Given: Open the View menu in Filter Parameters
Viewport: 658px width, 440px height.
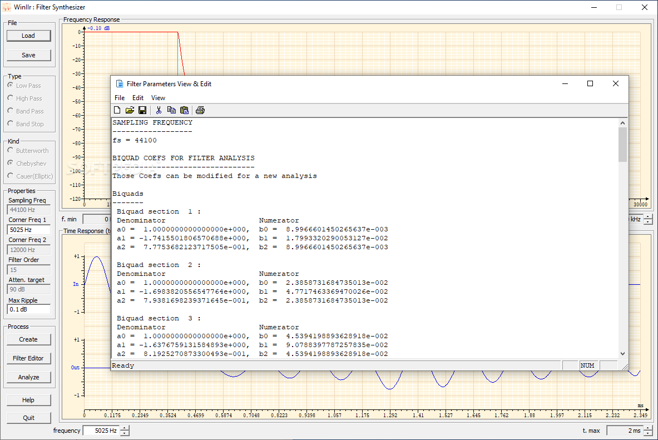Looking at the screenshot, I should (x=158, y=98).
